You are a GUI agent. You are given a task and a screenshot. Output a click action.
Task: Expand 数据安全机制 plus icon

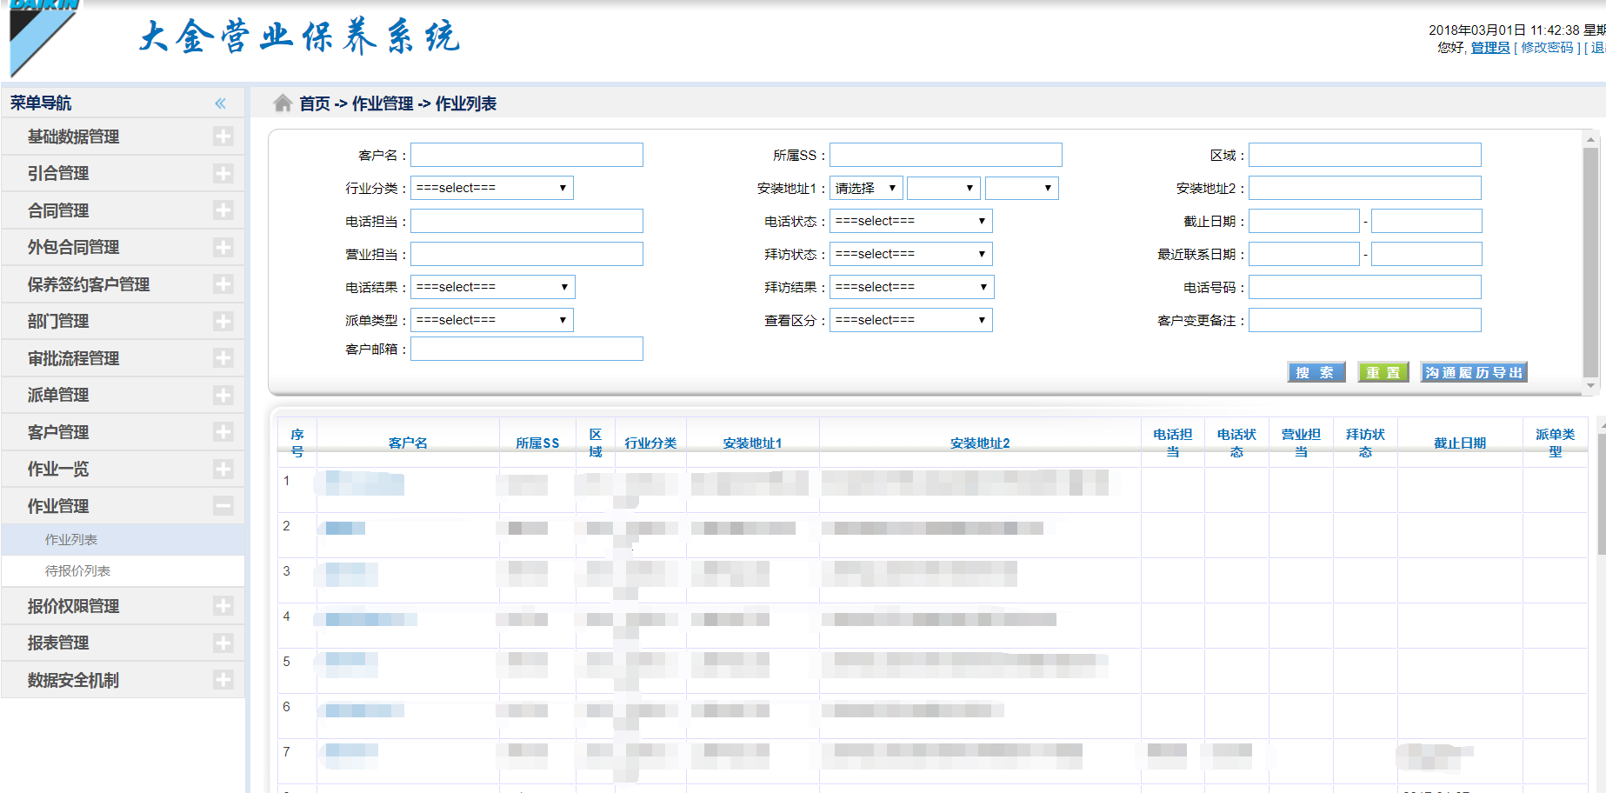point(223,680)
